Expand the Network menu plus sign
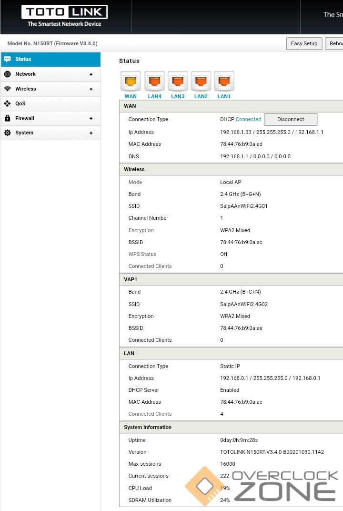This screenshot has width=343, height=511. 91,74
